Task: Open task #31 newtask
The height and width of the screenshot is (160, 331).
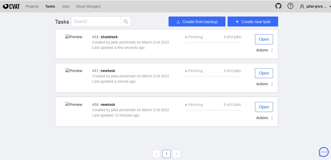Action: 264,73
